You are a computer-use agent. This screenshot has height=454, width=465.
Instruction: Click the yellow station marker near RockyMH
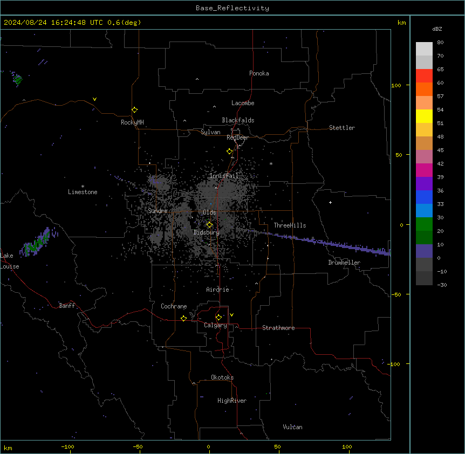tap(134, 109)
